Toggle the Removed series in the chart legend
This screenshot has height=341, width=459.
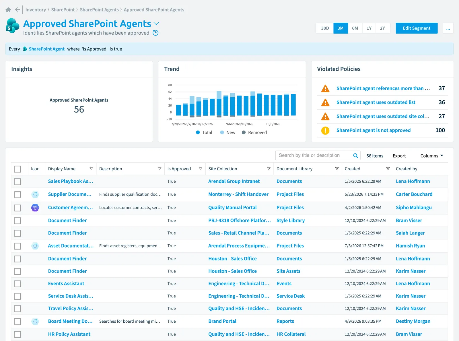click(x=254, y=132)
